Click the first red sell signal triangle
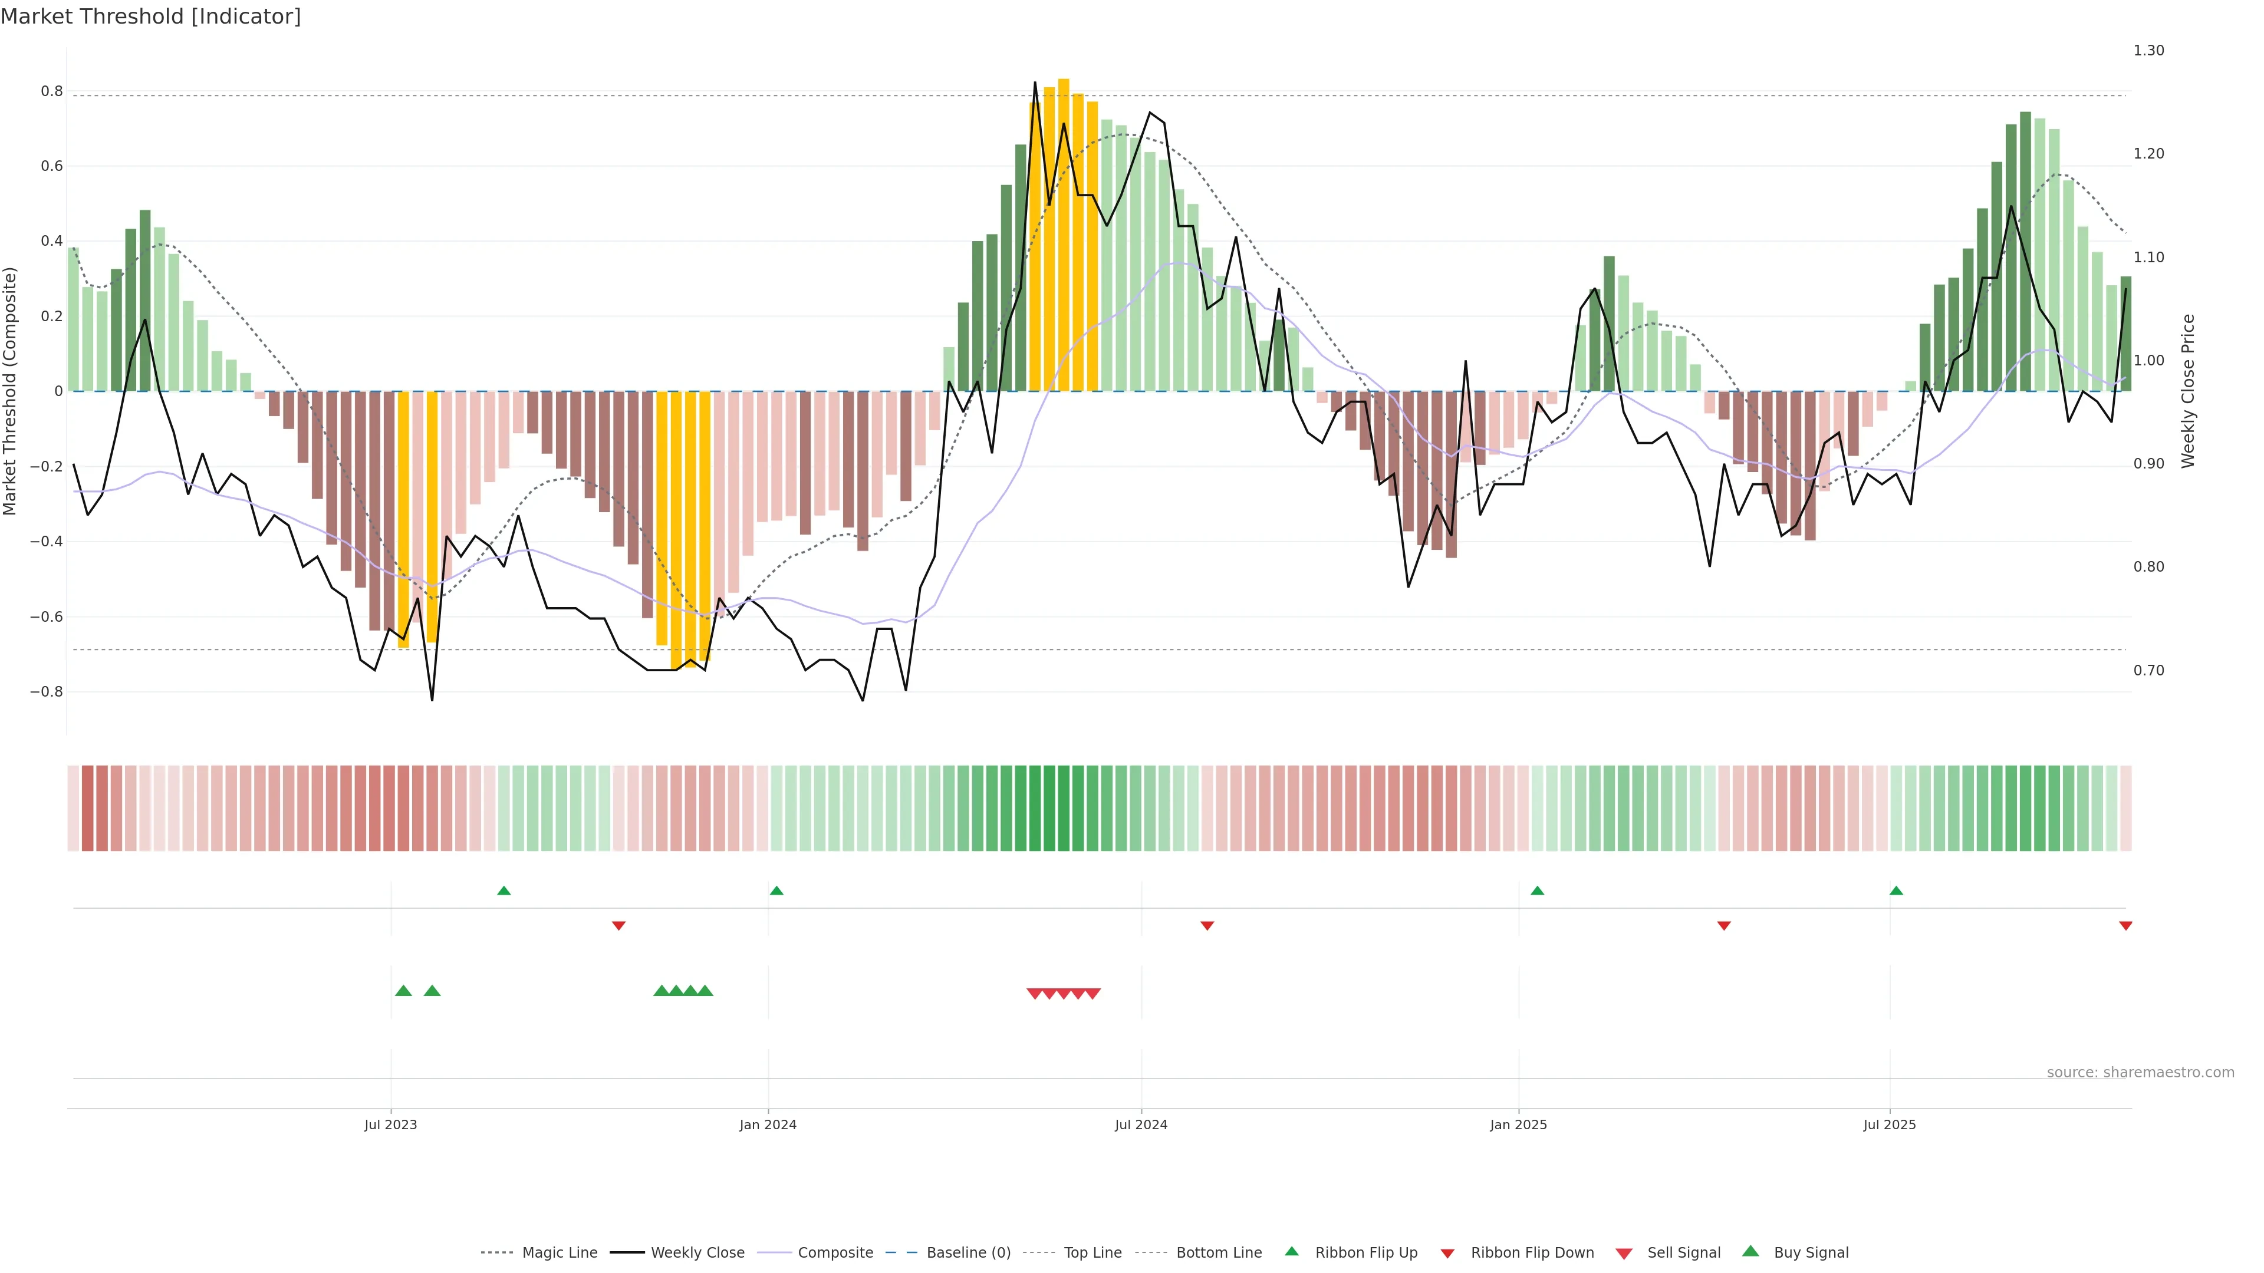Screen dimensions: 2264x1273 1035,994
